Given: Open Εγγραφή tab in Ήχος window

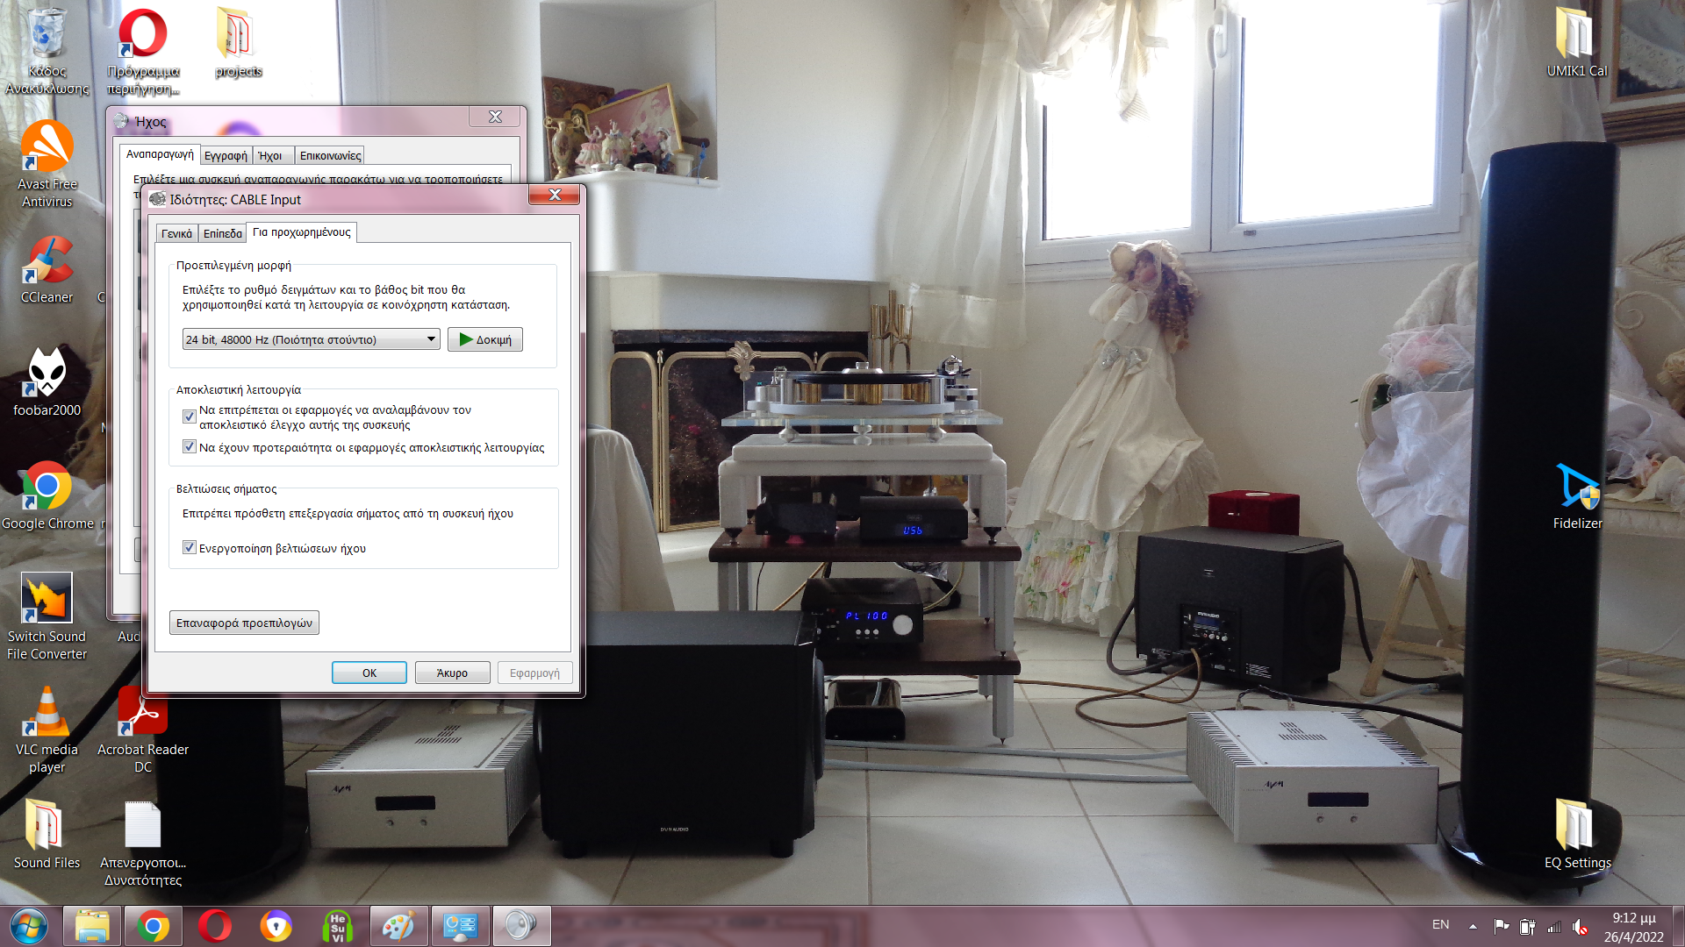Looking at the screenshot, I should point(226,156).
